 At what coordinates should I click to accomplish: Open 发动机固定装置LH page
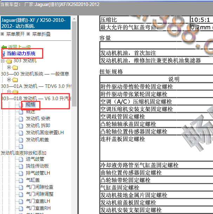click(45, 132)
